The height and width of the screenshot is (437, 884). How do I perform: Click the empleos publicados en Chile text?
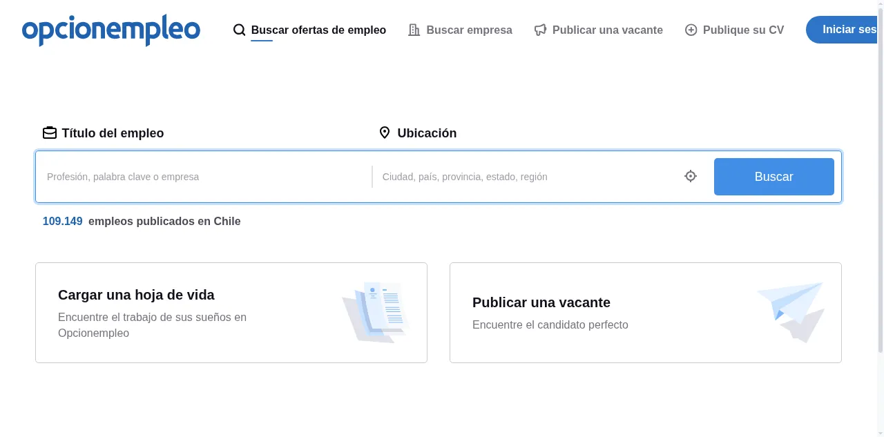(x=164, y=221)
